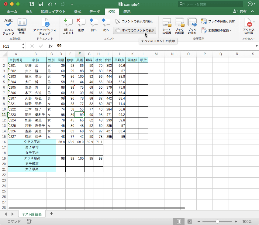Switch to Normal view in status bar

(x=179, y=222)
